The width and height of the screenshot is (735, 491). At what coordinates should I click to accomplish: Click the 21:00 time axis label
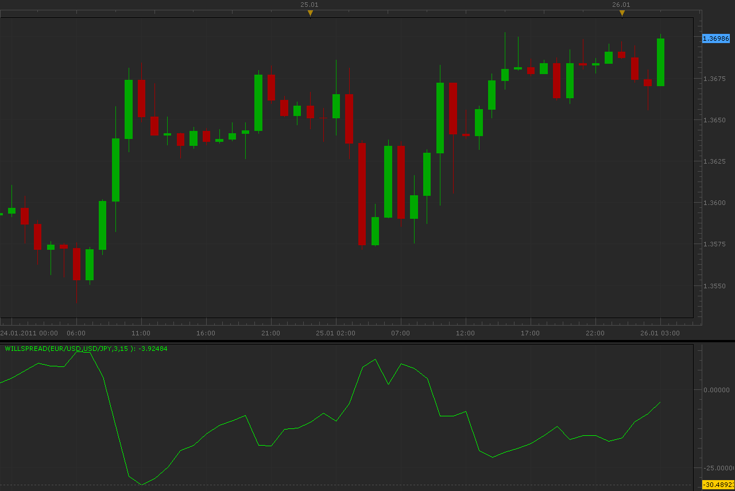271,333
